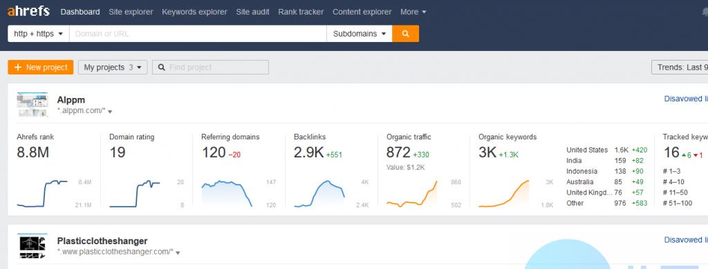This screenshot has height=269, width=708.
Task: Switch to Rank tracker
Action: point(301,12)
